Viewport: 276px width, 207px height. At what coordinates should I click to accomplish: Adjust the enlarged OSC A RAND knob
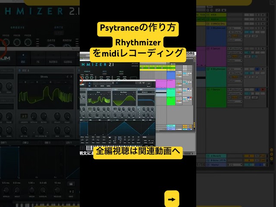67,116
